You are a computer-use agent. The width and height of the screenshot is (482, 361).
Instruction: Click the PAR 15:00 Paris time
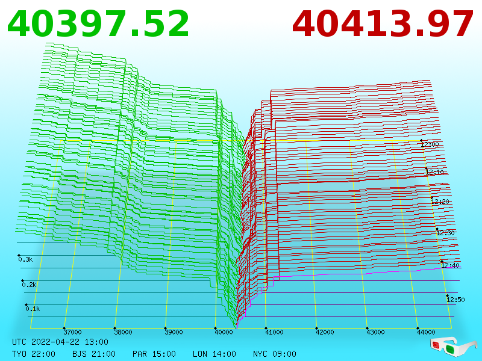coord(154,354)
